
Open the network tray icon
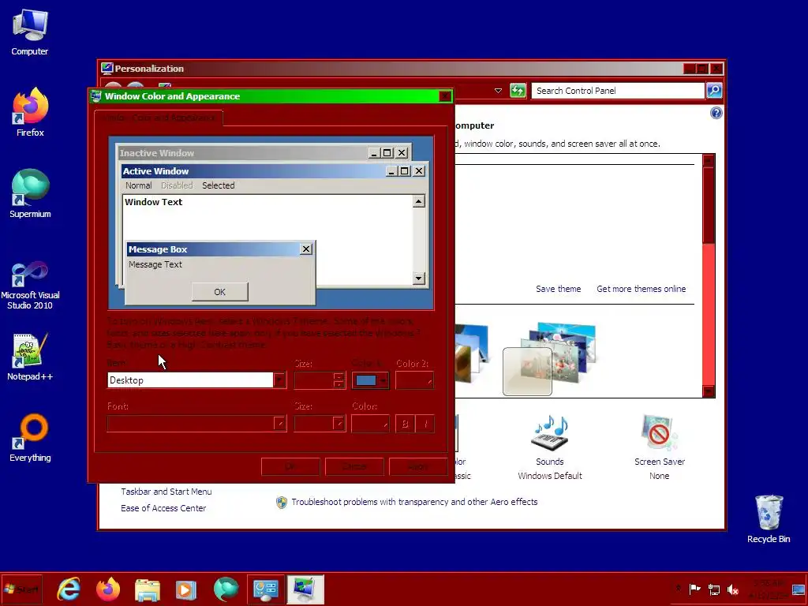tap(714, 589)
